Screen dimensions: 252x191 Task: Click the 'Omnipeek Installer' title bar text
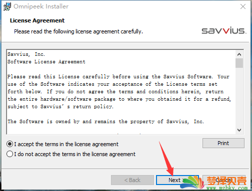(41, 6)
